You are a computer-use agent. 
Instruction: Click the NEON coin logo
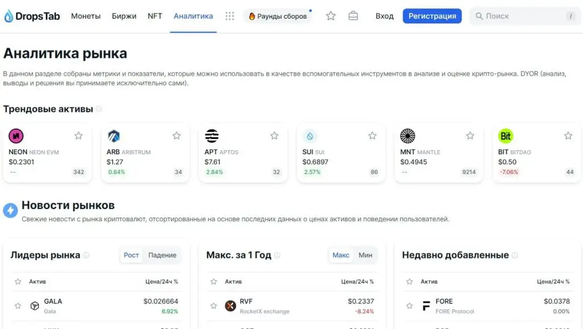pos(16,136)
